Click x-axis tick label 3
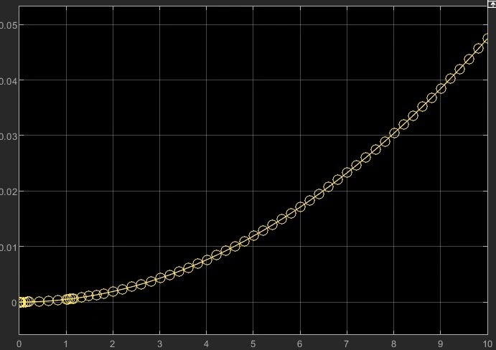This screenshot has width=496, height=350. (x=159, y=344)
